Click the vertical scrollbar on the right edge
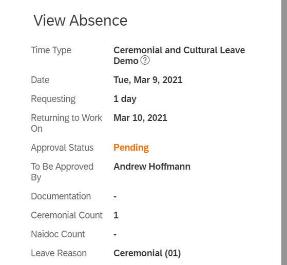 pyautogui.click(x=284, y=132)
